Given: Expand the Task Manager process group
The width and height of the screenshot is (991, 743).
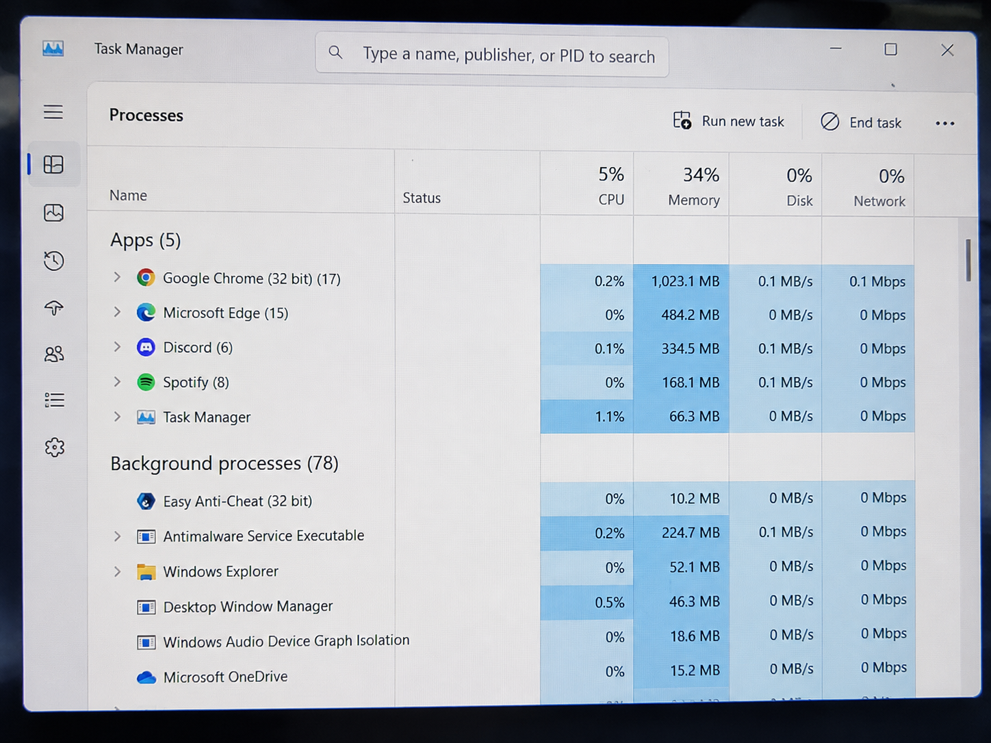Looking at the screenshot, I should tap(117, 416).
